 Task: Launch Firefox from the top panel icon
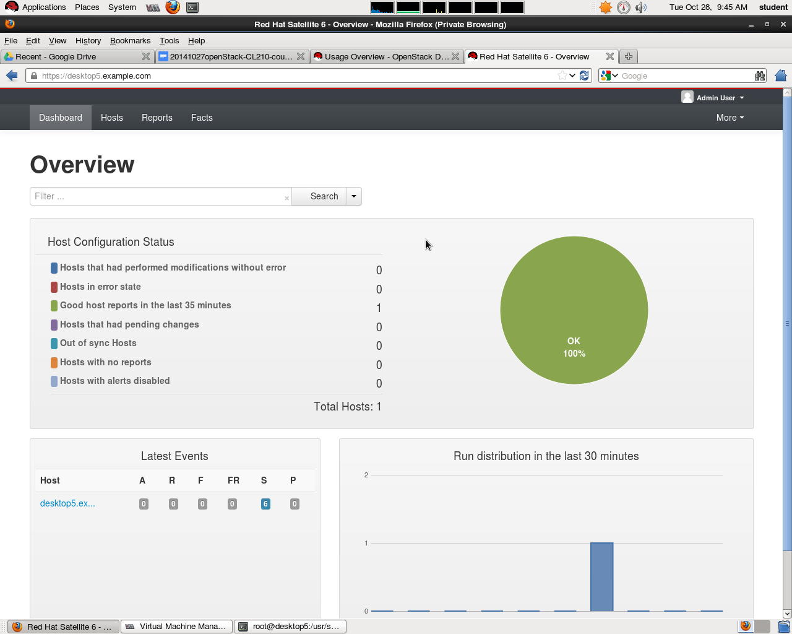tap(173, 7)
